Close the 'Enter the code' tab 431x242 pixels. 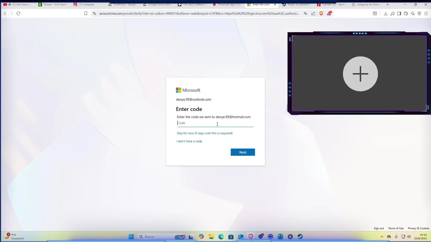tap(275, 4)
